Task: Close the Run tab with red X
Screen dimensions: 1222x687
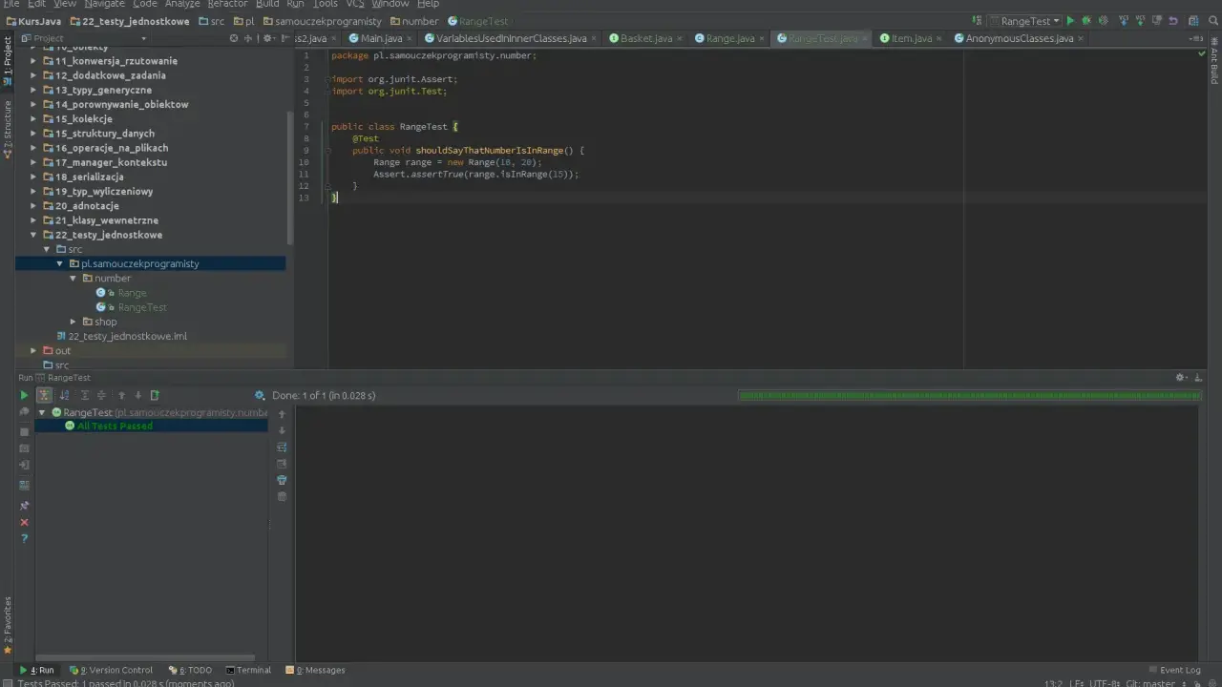Action: (24, 523)
